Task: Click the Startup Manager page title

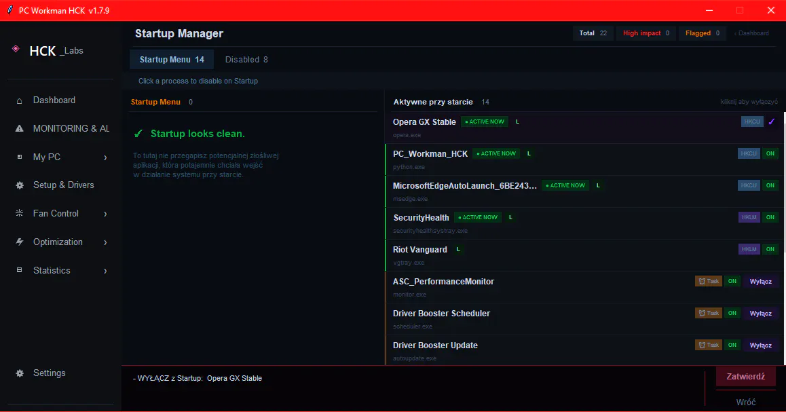Action: click(179, 33)
